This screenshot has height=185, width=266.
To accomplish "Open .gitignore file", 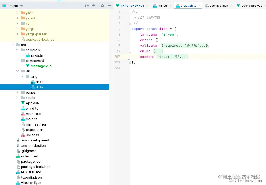I will pyautogui.click(x=28, y=151).
